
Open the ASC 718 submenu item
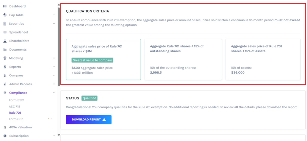(x=14, y=107)
